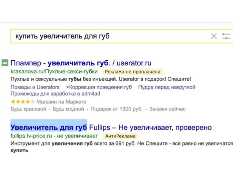The width and height of the screenshot is (234, 176).
Task: Open 'Промокоды для заработка в admitad' sitelink
Action: click(55, 94)
